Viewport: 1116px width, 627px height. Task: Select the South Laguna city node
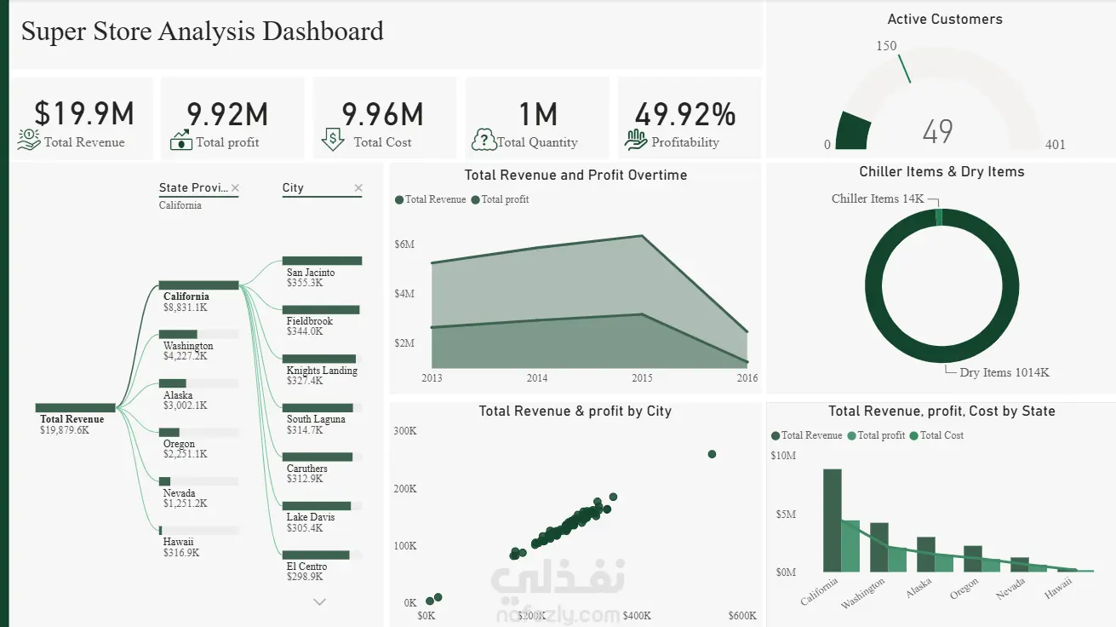point(323,408)
